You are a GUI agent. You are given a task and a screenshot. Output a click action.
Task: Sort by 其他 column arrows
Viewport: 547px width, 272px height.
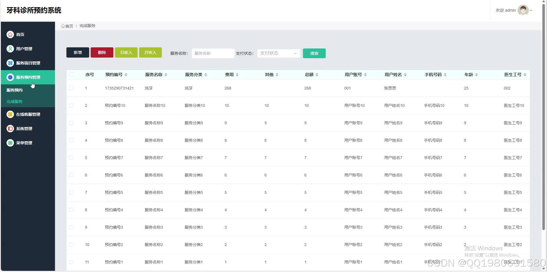[x=277, y=75]
